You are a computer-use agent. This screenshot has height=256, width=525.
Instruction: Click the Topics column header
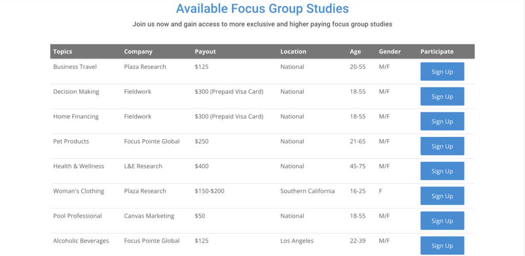tap(63, 52)
